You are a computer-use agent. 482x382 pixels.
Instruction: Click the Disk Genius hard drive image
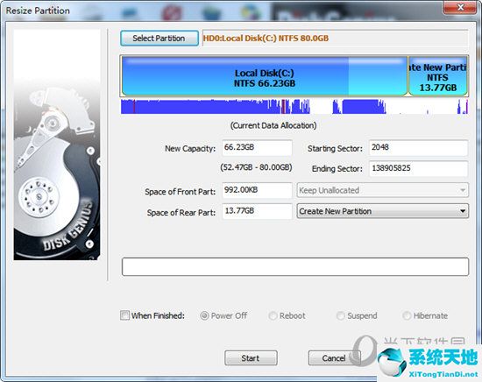tap(57, 145)
